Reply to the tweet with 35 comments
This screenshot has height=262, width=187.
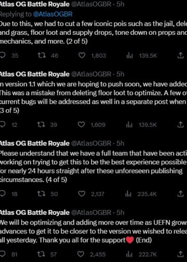pos(3,56)
